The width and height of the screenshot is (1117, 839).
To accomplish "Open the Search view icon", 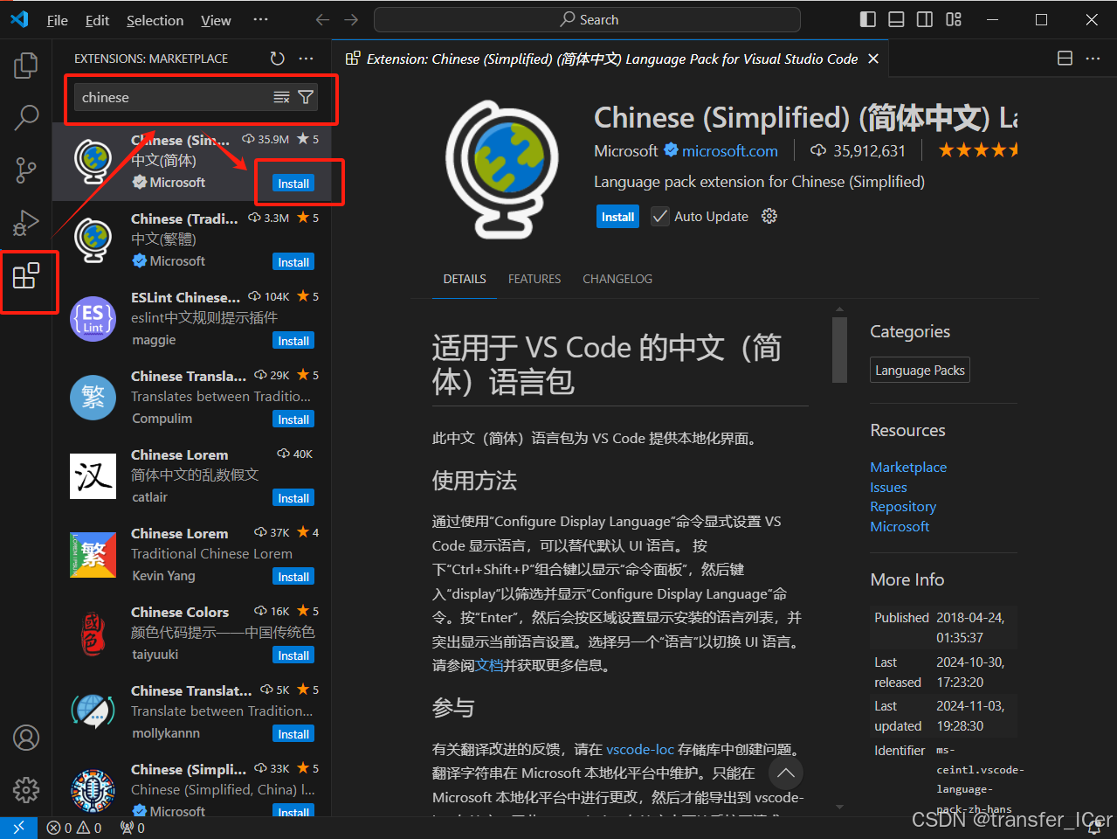I will [26, 117].
